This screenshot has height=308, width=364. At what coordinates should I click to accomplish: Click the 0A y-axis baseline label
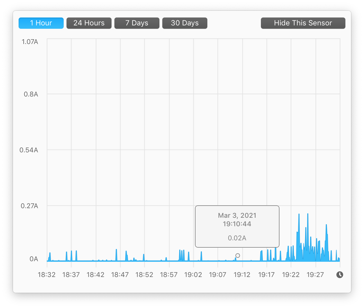[34, 259]
